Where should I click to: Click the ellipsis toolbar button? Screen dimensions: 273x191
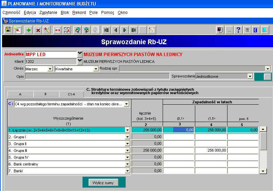click(x=229, y=30)
